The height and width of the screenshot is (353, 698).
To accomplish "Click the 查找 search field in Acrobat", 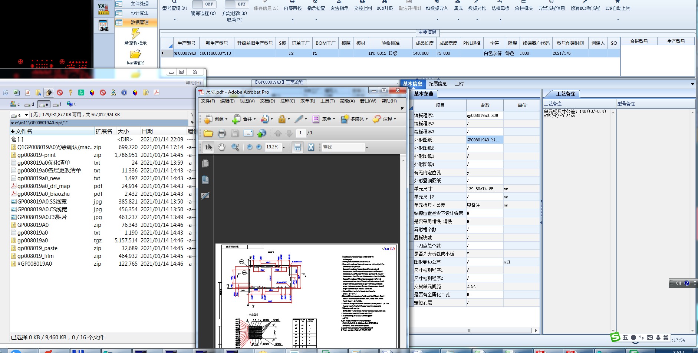I will coord(343,147).
